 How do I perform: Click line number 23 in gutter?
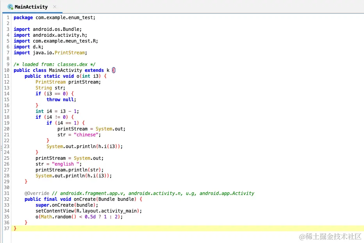pyautogui.click(x=7, y=147)
